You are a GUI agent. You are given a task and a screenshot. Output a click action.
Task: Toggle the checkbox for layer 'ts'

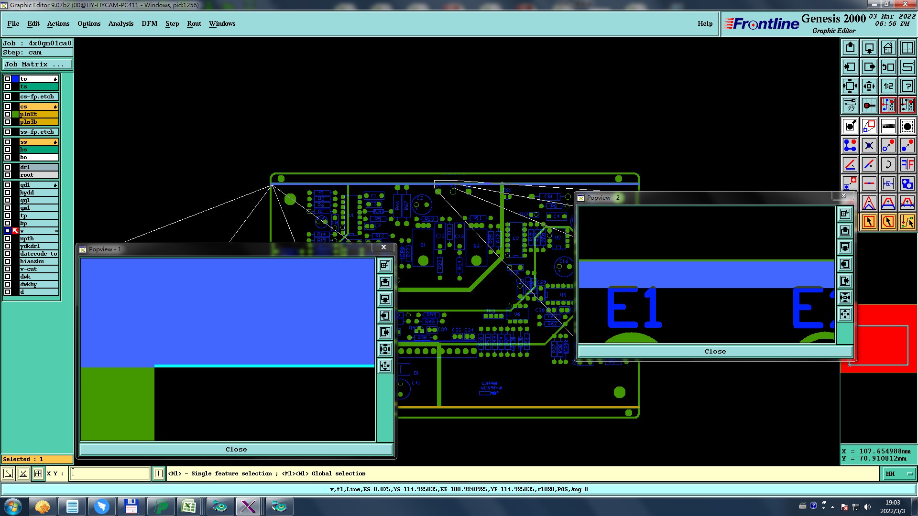tap(8, 86)
